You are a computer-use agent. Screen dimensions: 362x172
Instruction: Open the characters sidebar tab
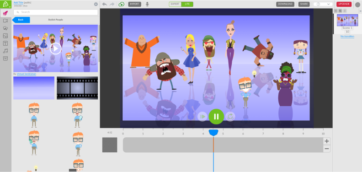tap(5, 28)
